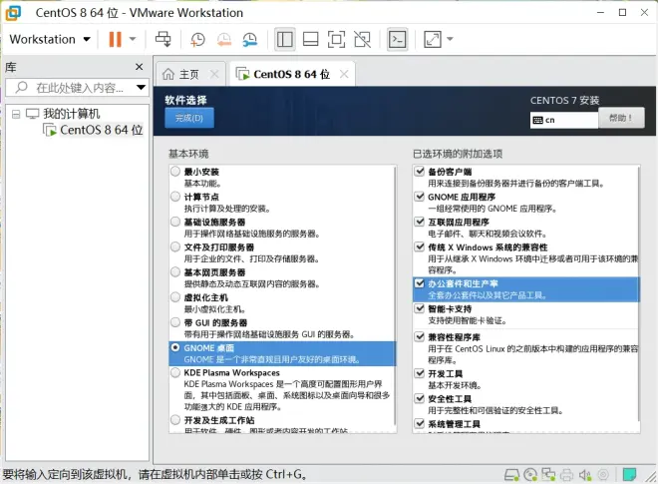The height and width of the screenshot is (484, 658).
Task: Click the USB device status bar icon
Action: (603, 475)
